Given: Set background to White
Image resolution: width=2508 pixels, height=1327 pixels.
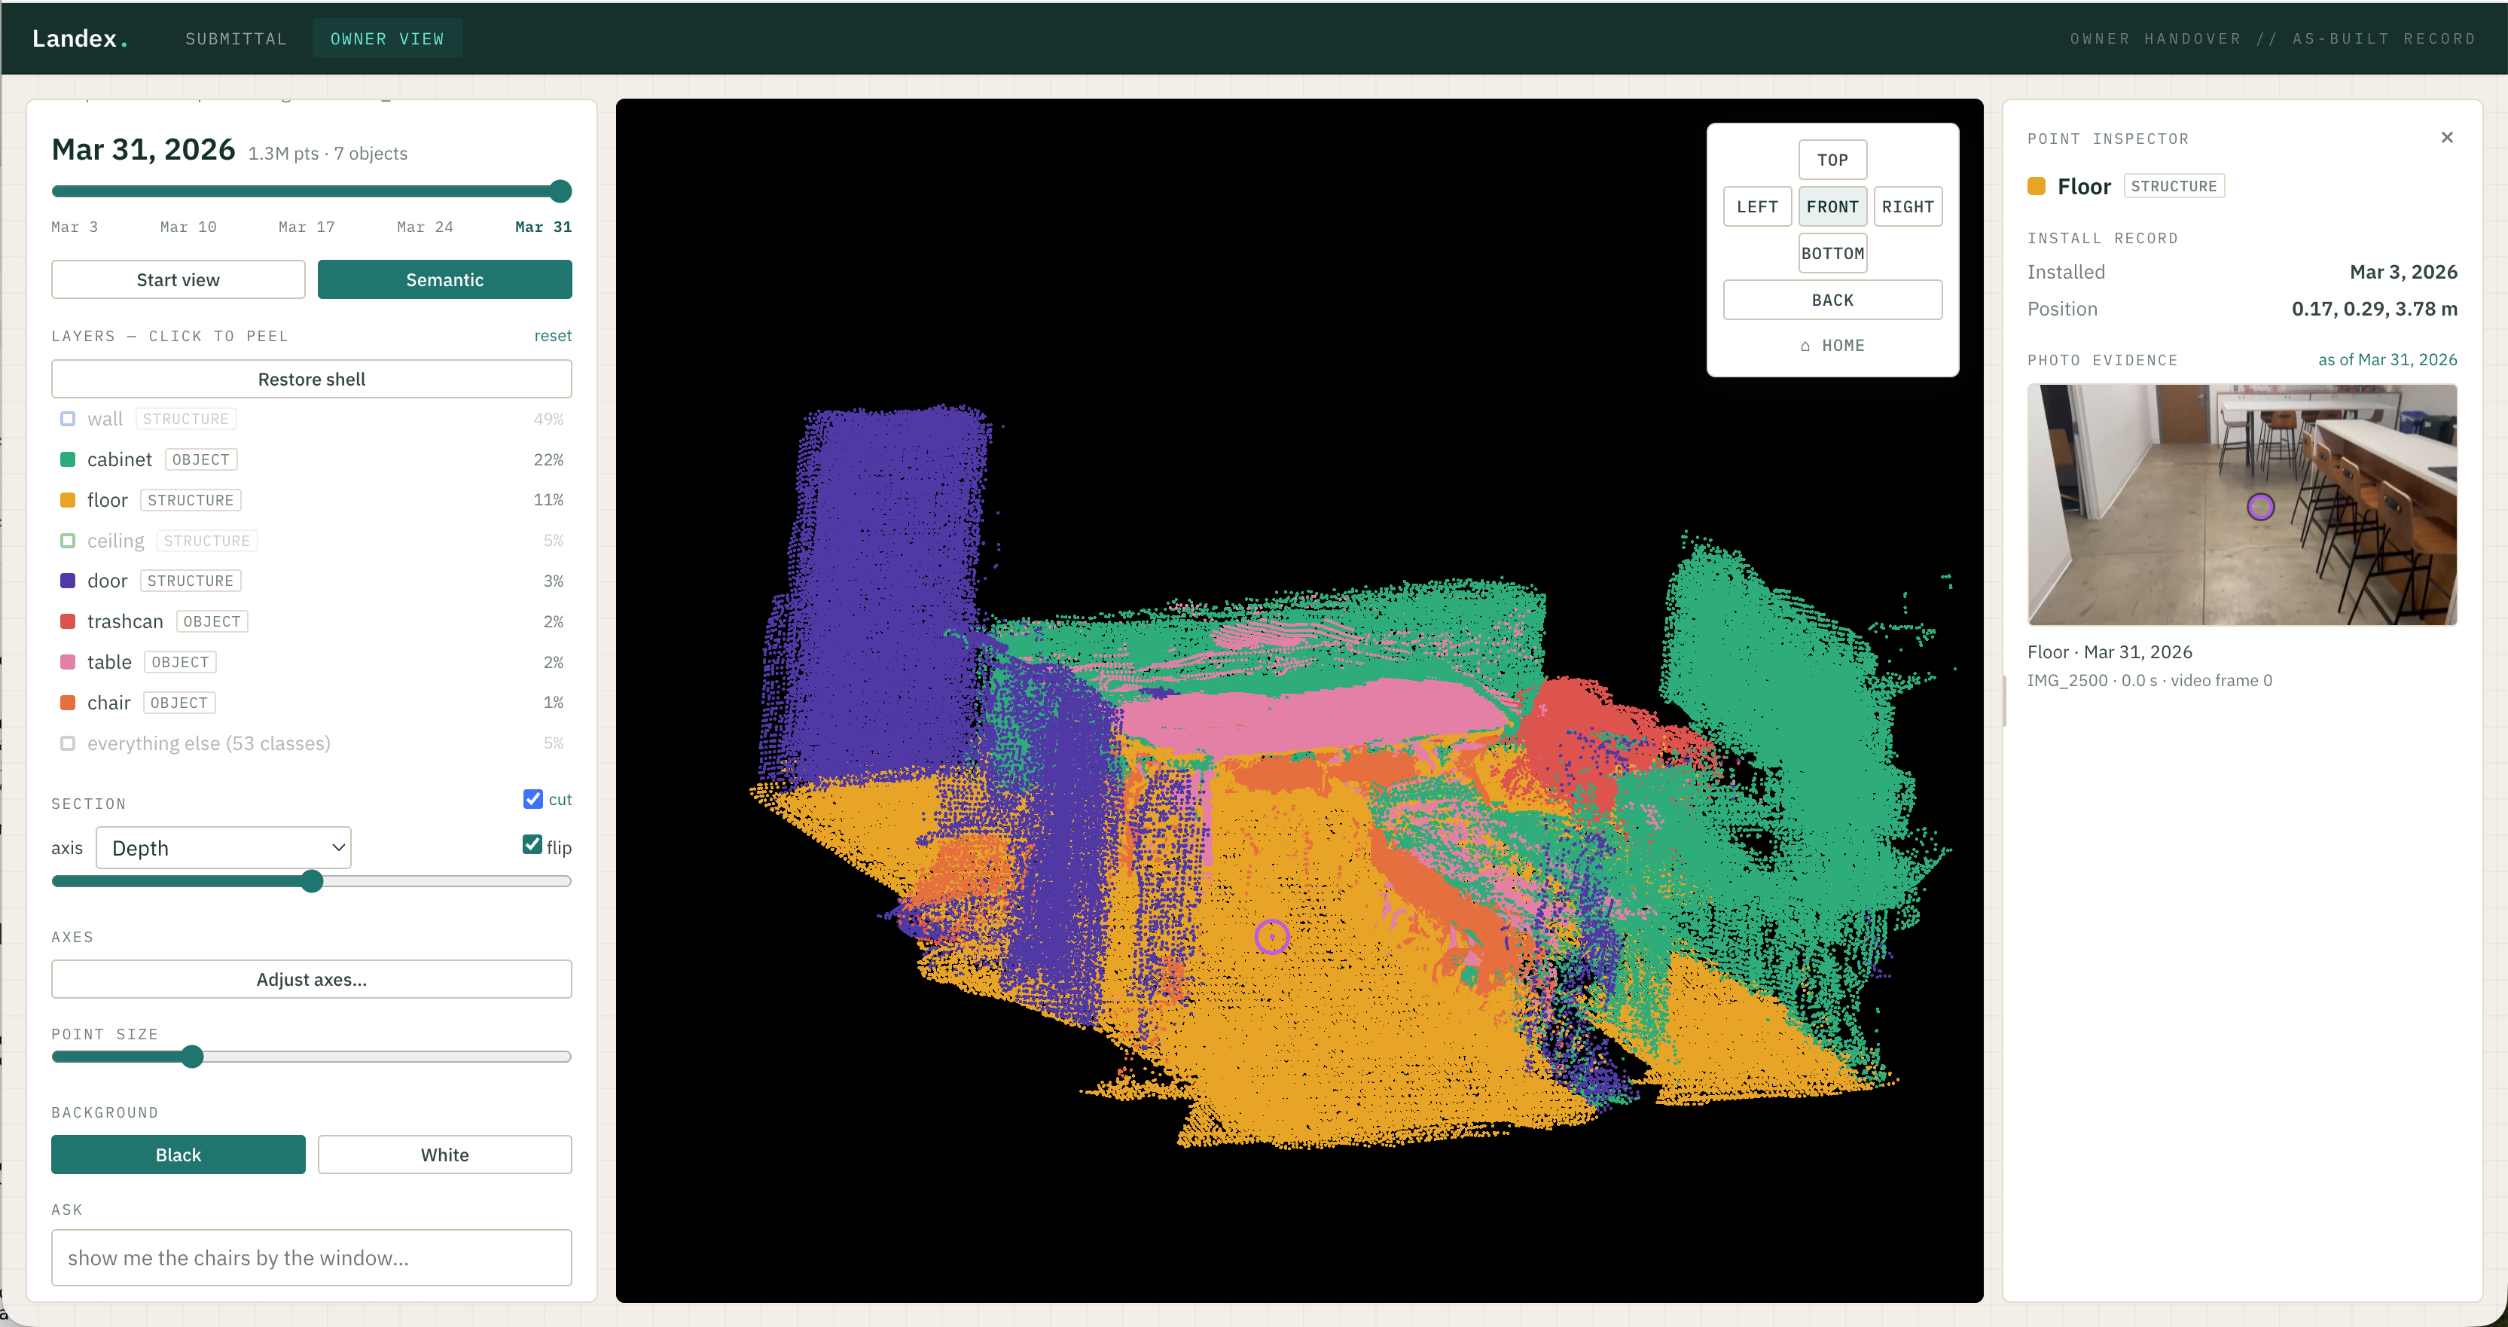Looking at the screenshot, I should (444, 1155).
